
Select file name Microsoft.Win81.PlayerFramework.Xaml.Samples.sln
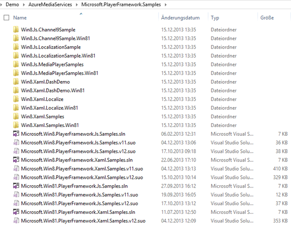(78, 212)
